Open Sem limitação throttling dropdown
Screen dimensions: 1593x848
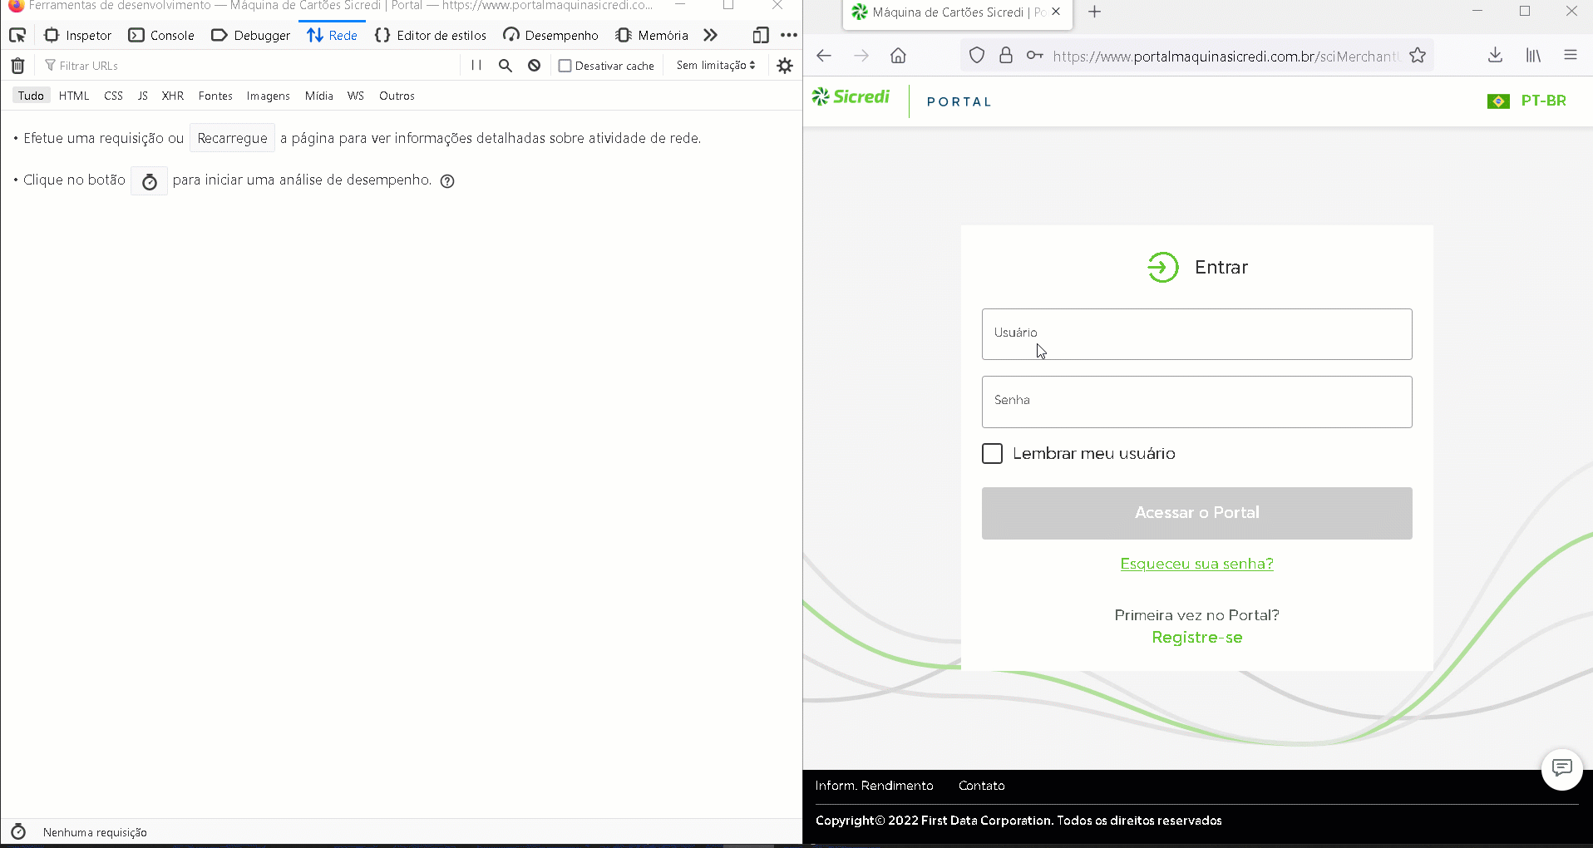716,66
